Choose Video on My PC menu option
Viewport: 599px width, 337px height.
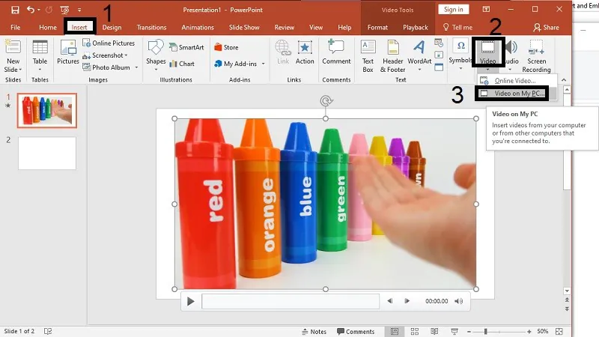519,93
